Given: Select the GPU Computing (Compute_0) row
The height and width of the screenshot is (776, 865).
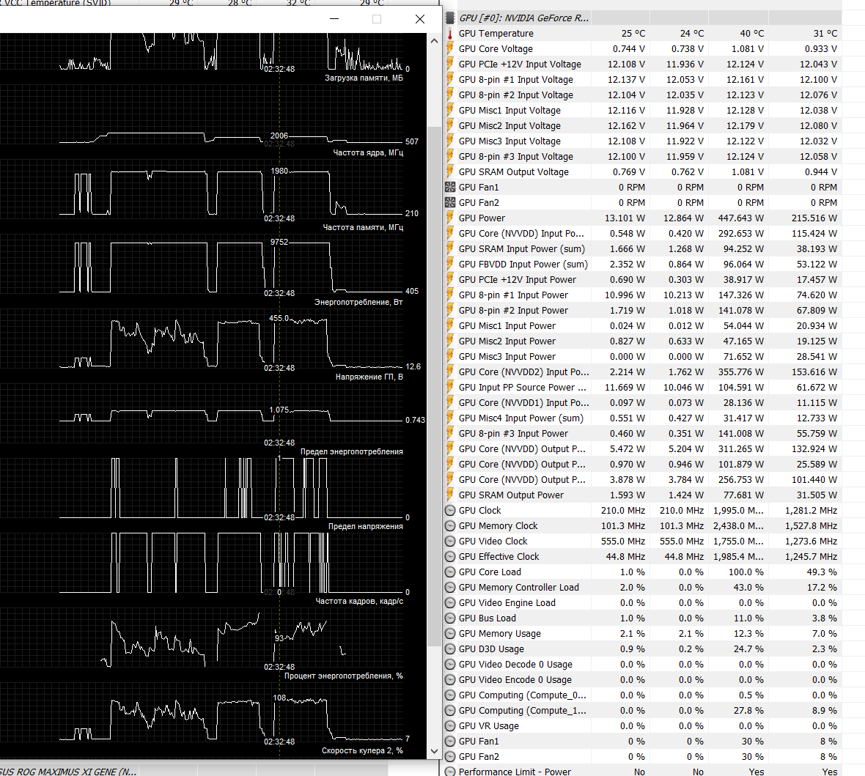Looking at the screenshot, I should [641, 695].
